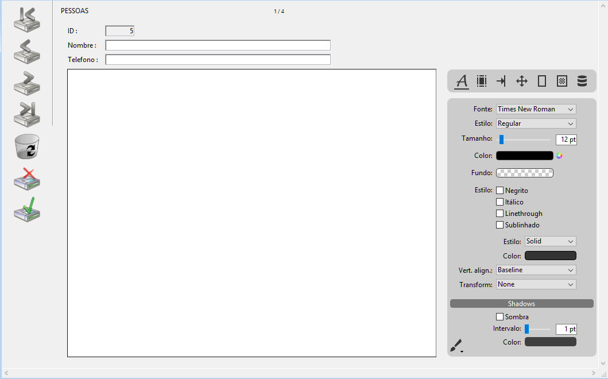608x379 pixels.
Task: Click the trash bin refresh icon
Action: [26, 146]
